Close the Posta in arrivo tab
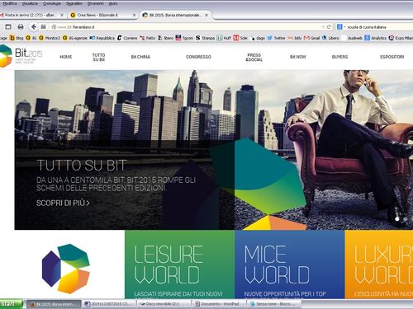 [x=62, y=15]
